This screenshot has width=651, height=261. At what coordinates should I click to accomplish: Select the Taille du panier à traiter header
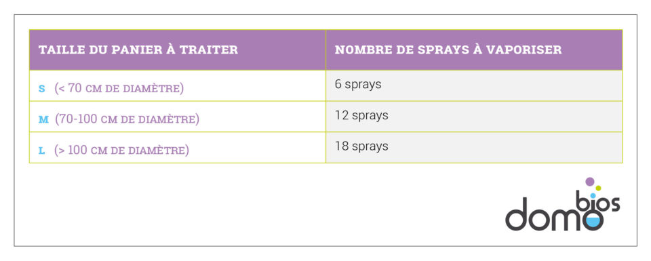pyautogui.click(x=138, y=49)
